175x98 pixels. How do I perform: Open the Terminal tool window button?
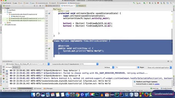coord(38,88)
